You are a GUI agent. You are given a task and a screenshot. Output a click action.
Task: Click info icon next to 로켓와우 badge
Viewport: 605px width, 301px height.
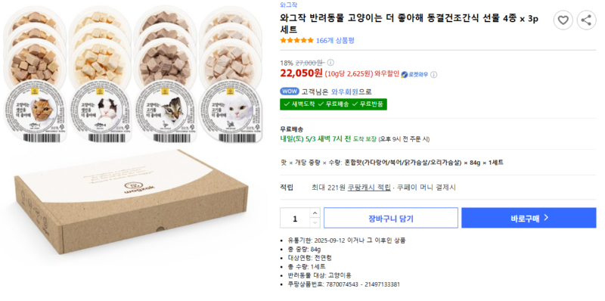click(433, 74)
